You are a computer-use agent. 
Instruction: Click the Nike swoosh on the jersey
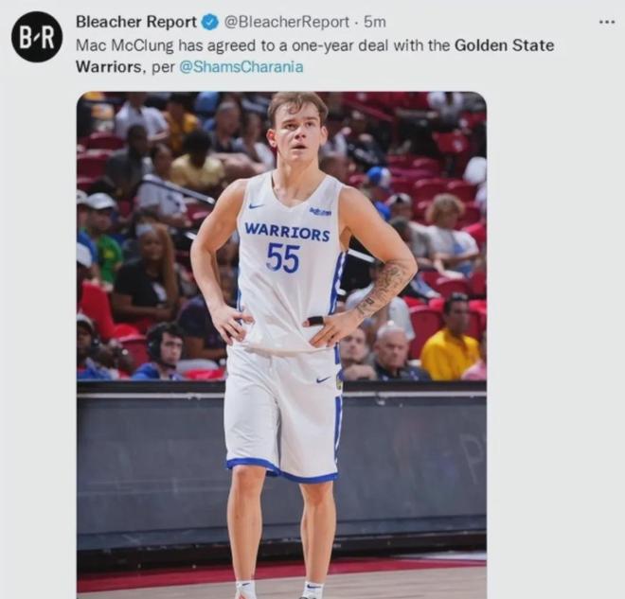pos(256,205)
